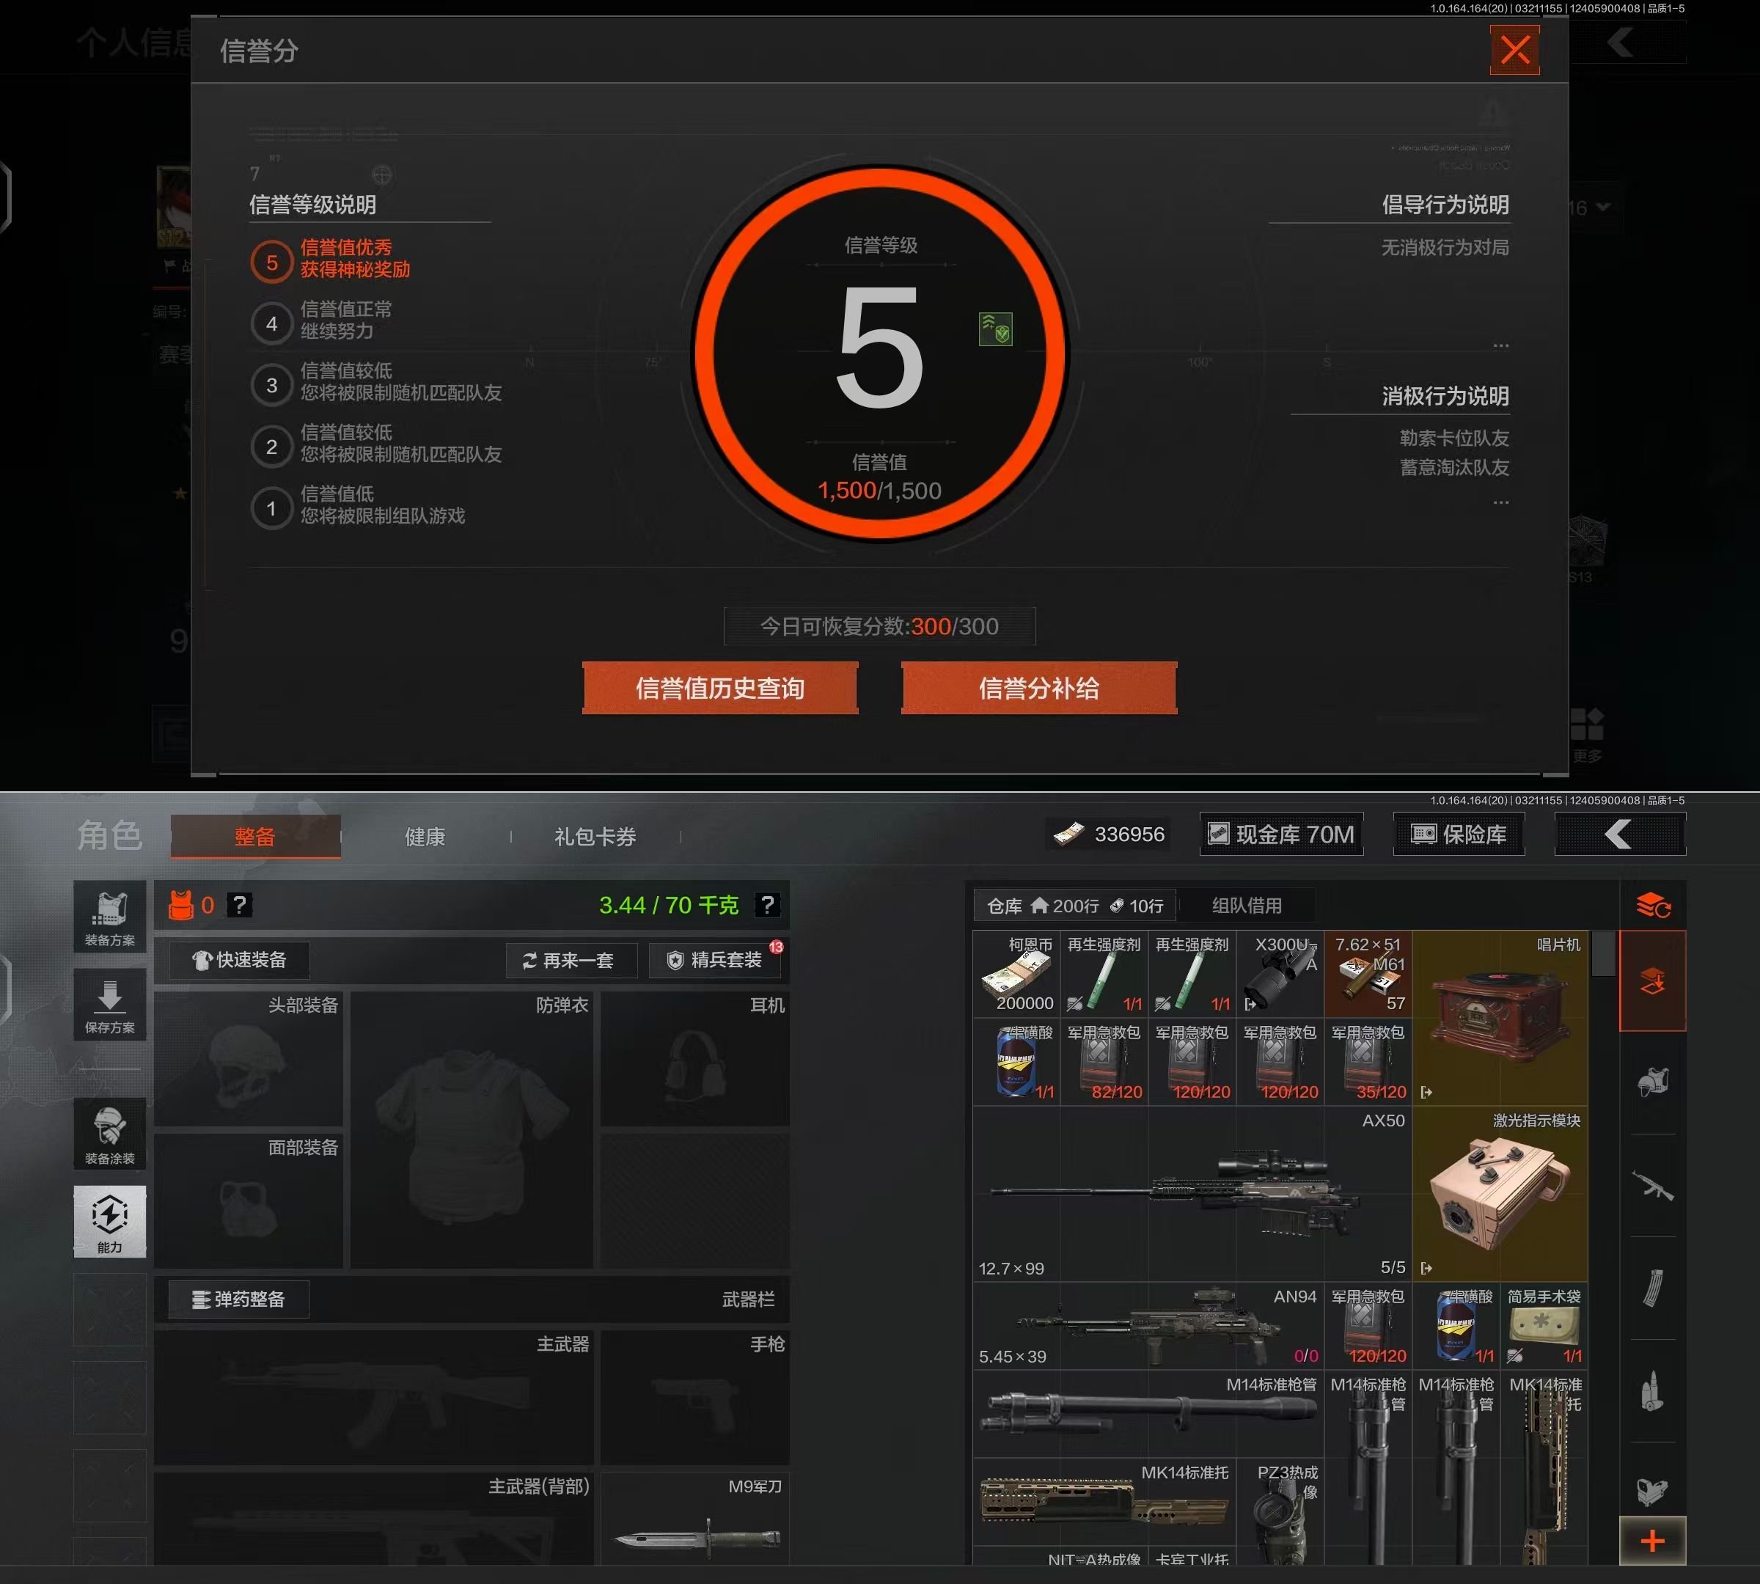The height and width of the screenshot is (1584, 1760).
Task: Select the AX50 sniper rifle in warehouse
Action: coord(1192,1192)
